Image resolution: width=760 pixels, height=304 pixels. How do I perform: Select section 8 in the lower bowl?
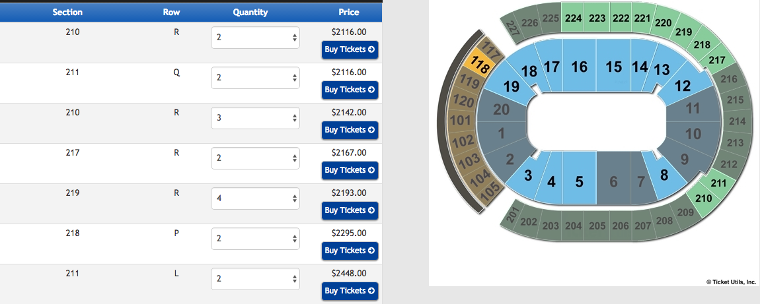pos(664,175)
